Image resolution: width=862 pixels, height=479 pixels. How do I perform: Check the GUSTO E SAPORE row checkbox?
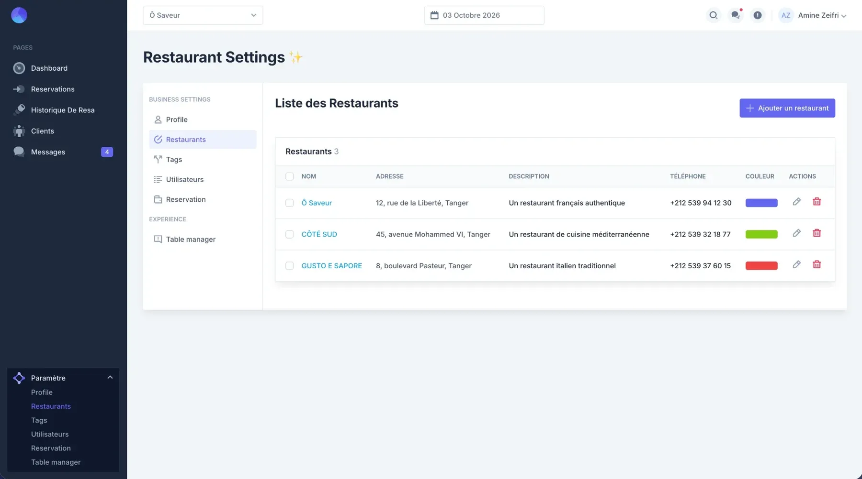pos(289,266)
